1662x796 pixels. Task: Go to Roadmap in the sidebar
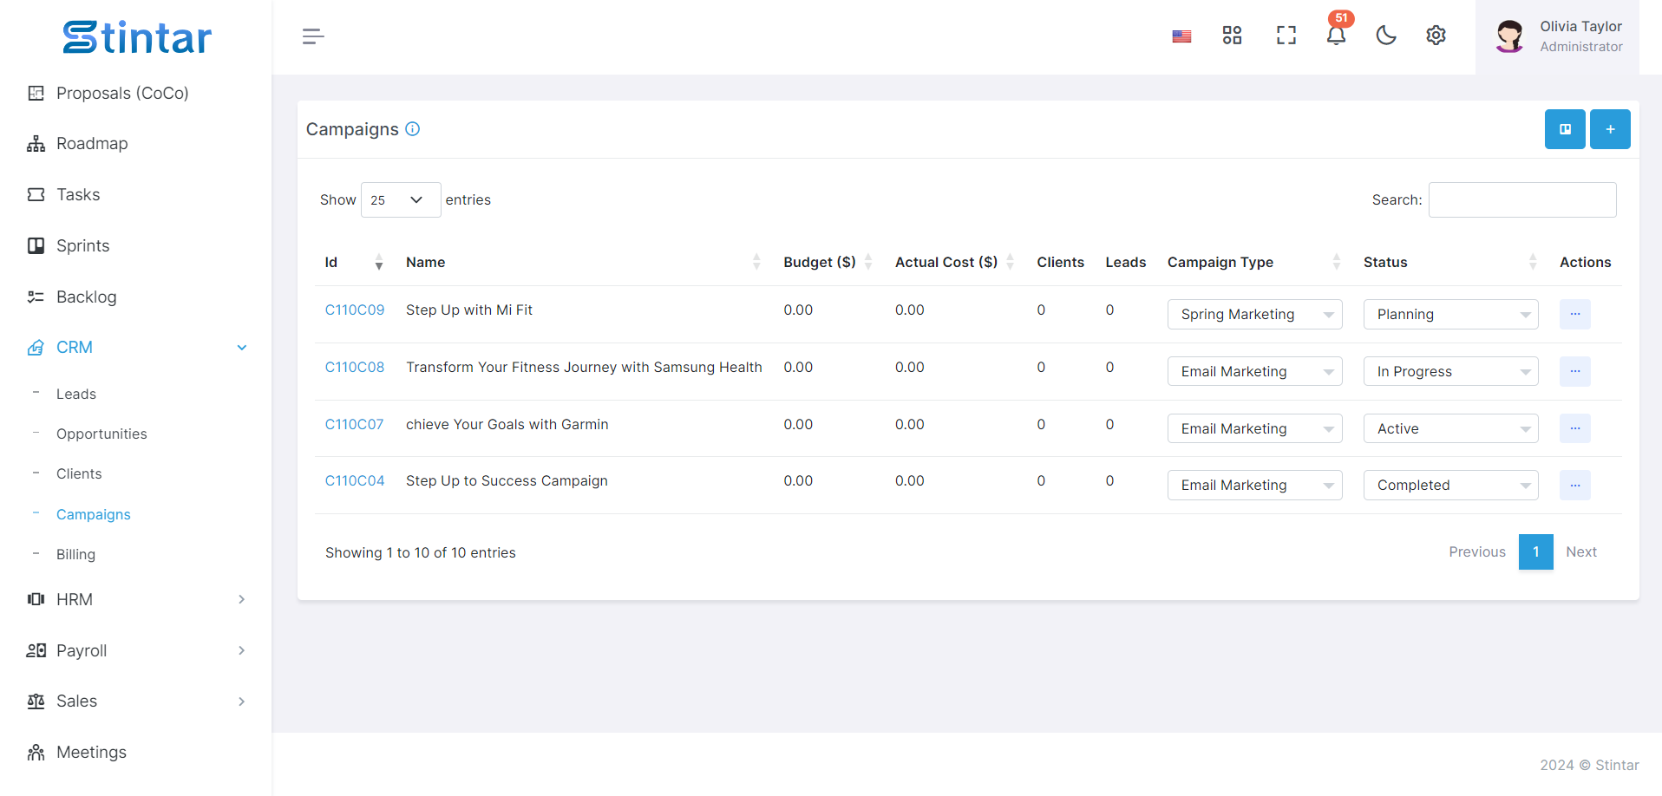(92, 144)
